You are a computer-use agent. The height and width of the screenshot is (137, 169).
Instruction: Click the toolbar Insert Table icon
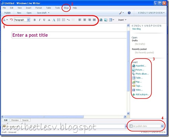click(110, 20)
